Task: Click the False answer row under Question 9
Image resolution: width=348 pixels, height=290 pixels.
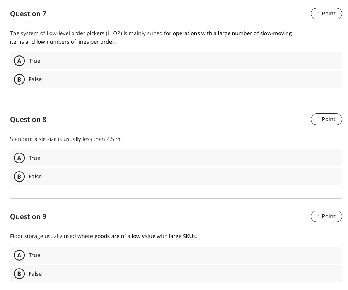Action: click(x=176, y=274)
